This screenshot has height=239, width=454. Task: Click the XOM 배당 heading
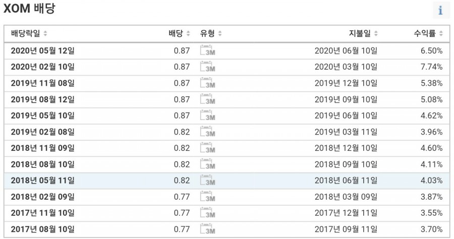(29, 8)
